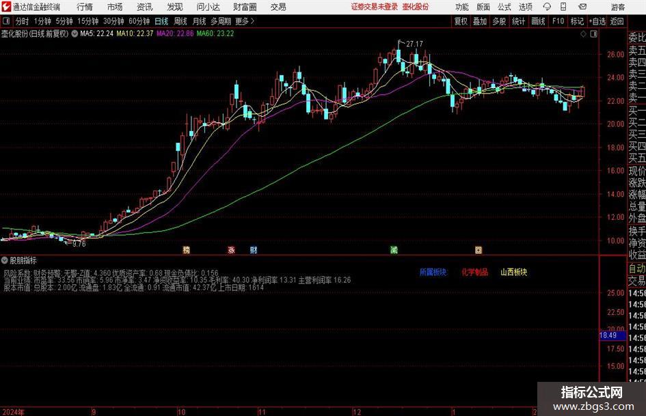The width and height of the screenshot is (646, 416).
Task: Switch to 30分钟 chart period
Action: tap(113, 21)
